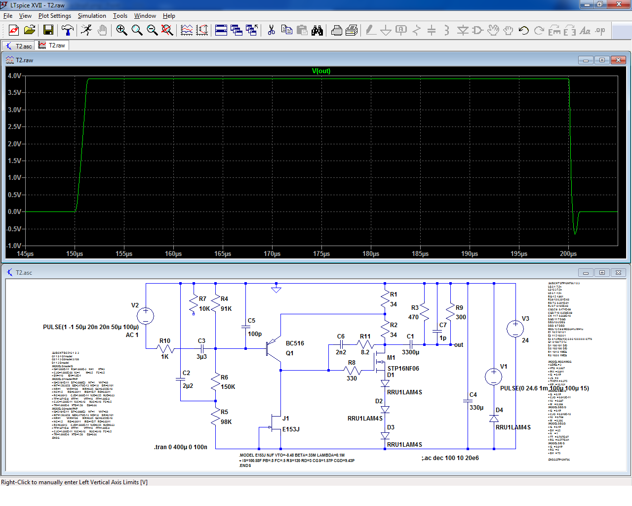Click the Paste clipboard icon
The image size is (632, 506).
pos(302,31)
